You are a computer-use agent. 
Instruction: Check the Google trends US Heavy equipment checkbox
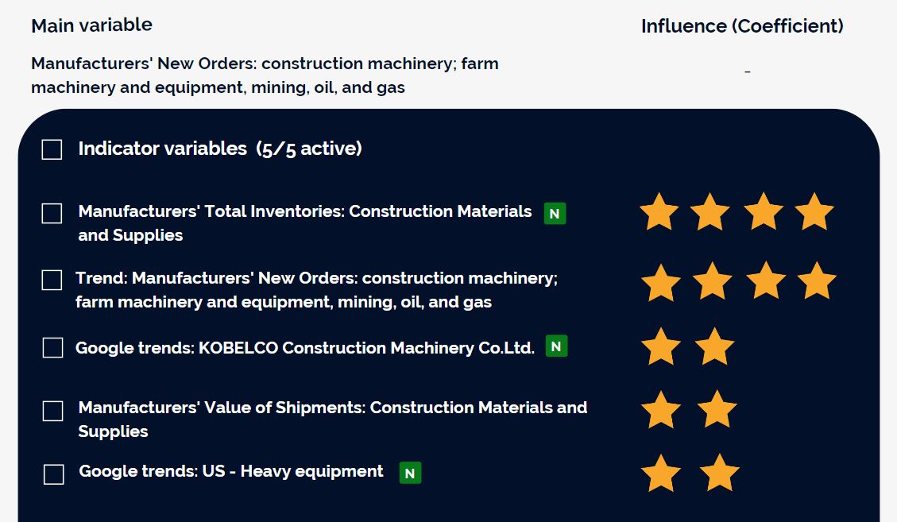(53, 474)
